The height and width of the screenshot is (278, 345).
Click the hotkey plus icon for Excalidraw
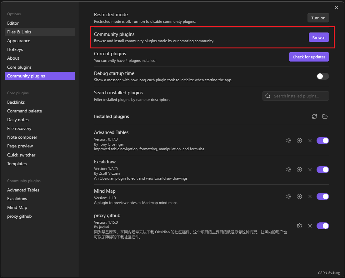pyautogui.click(x=299, y=170)
